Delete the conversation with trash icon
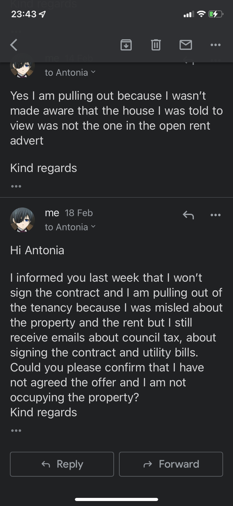The width and height of the screenshot is (233, 506). pos(156,45)
